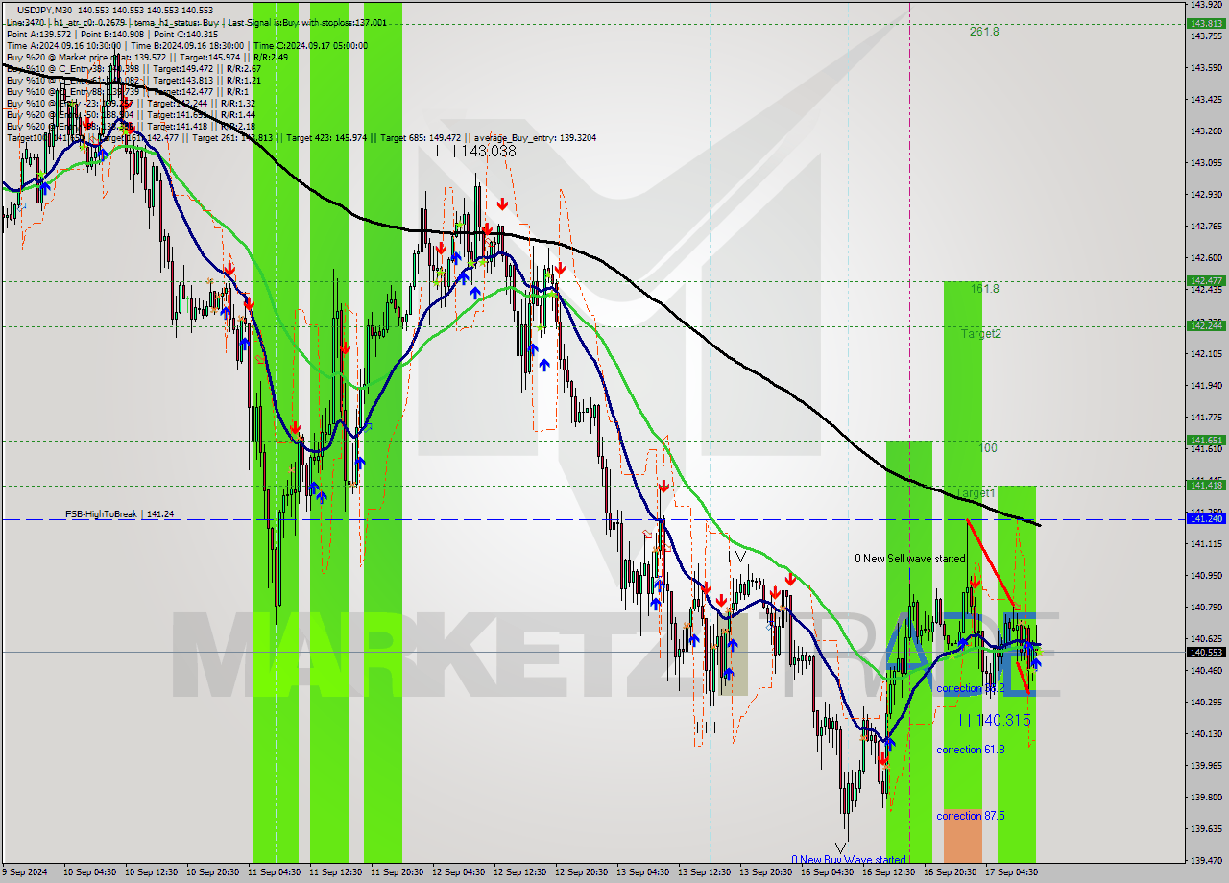The width and height of the screenshot is (1229, 883).
Task: Click the green 141.651 price tag
Action: click(1206, 440)
